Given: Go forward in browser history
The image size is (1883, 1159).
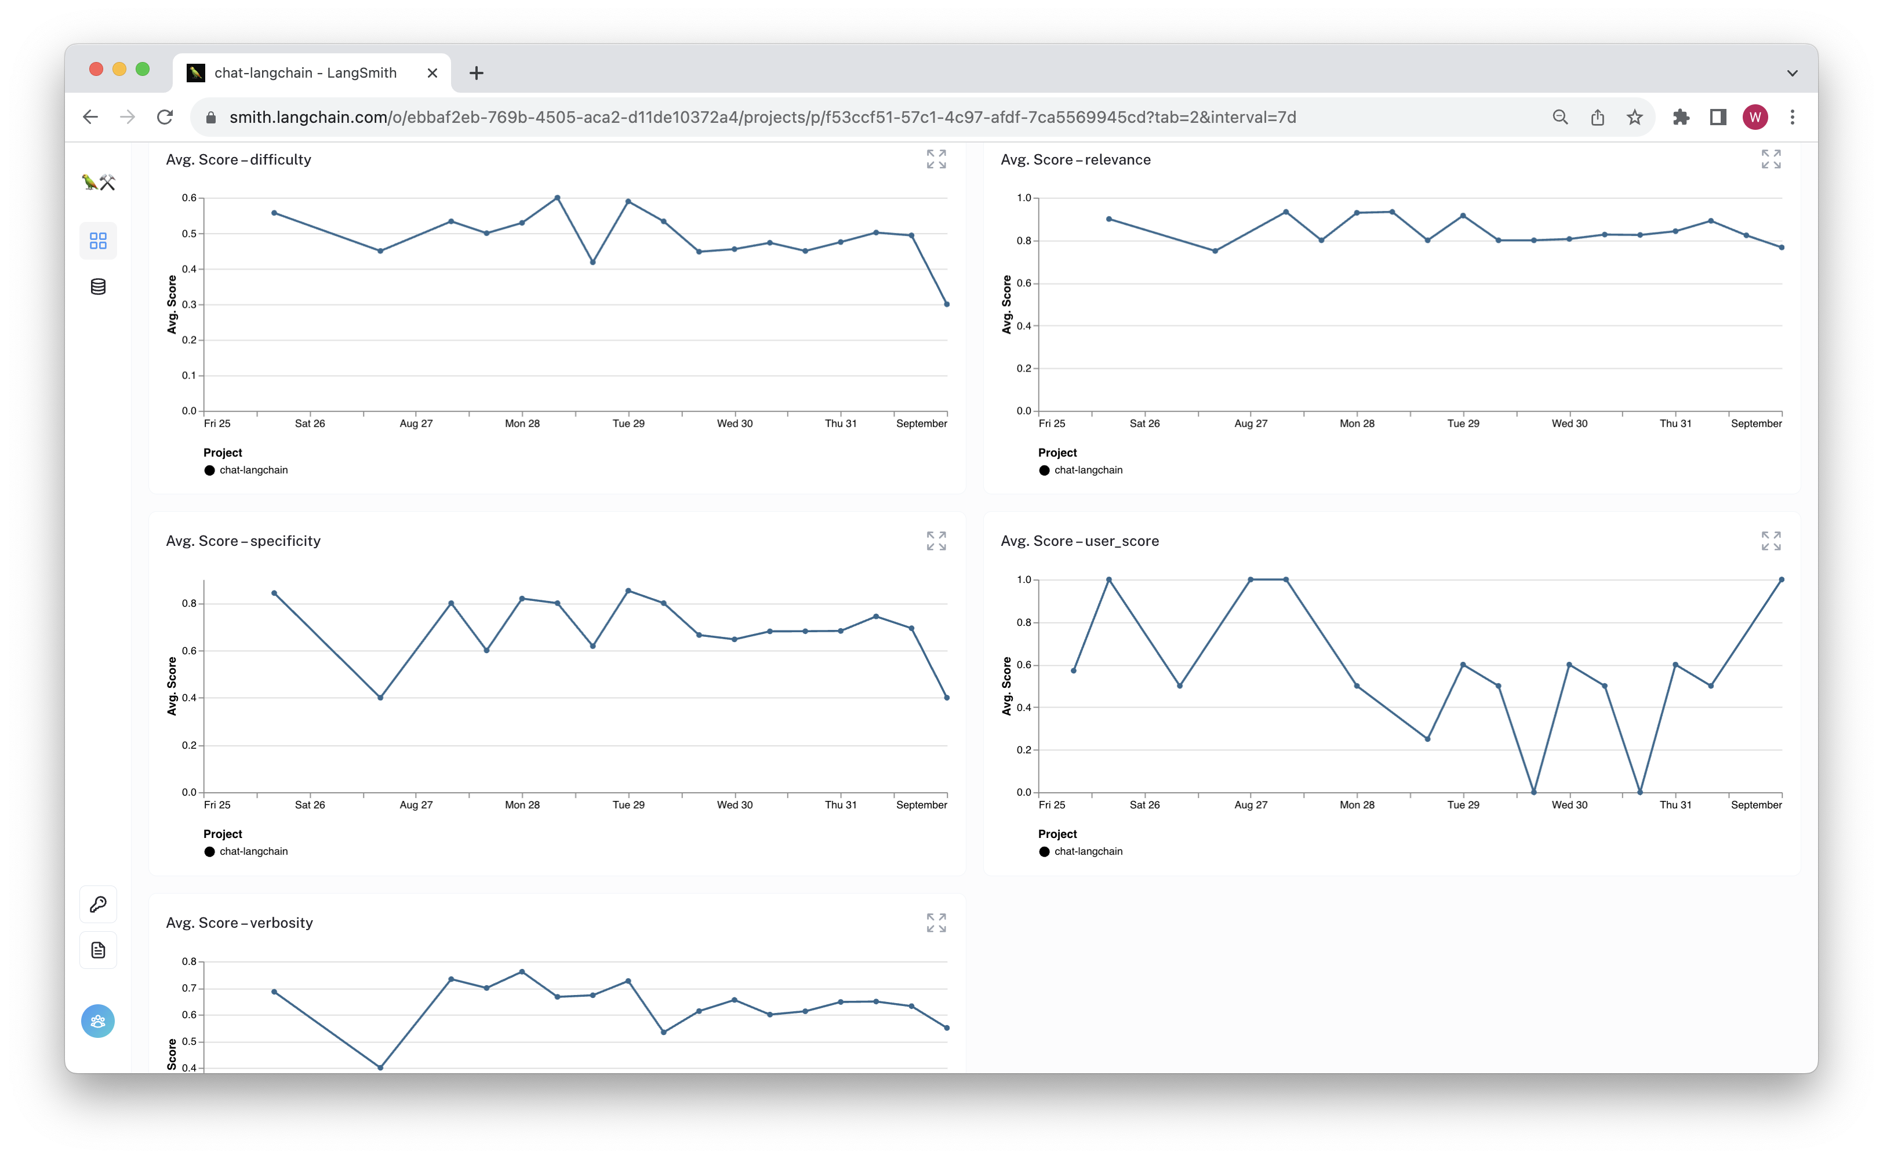Looking at the screenshot, I should [x=128, y=117].
